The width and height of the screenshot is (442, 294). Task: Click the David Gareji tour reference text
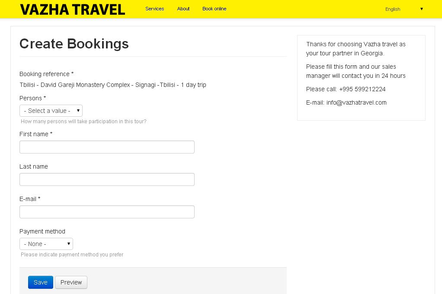point(113,85)
